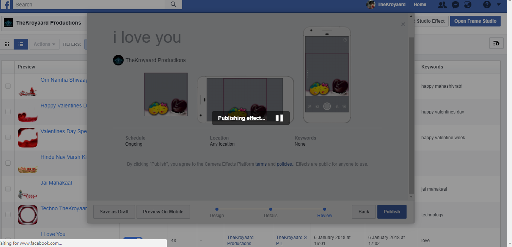Toggle the I Love You effect switch

point(133,240)
